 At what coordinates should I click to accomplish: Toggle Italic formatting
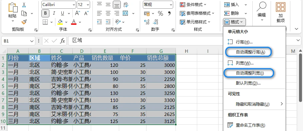coord(54,13)
